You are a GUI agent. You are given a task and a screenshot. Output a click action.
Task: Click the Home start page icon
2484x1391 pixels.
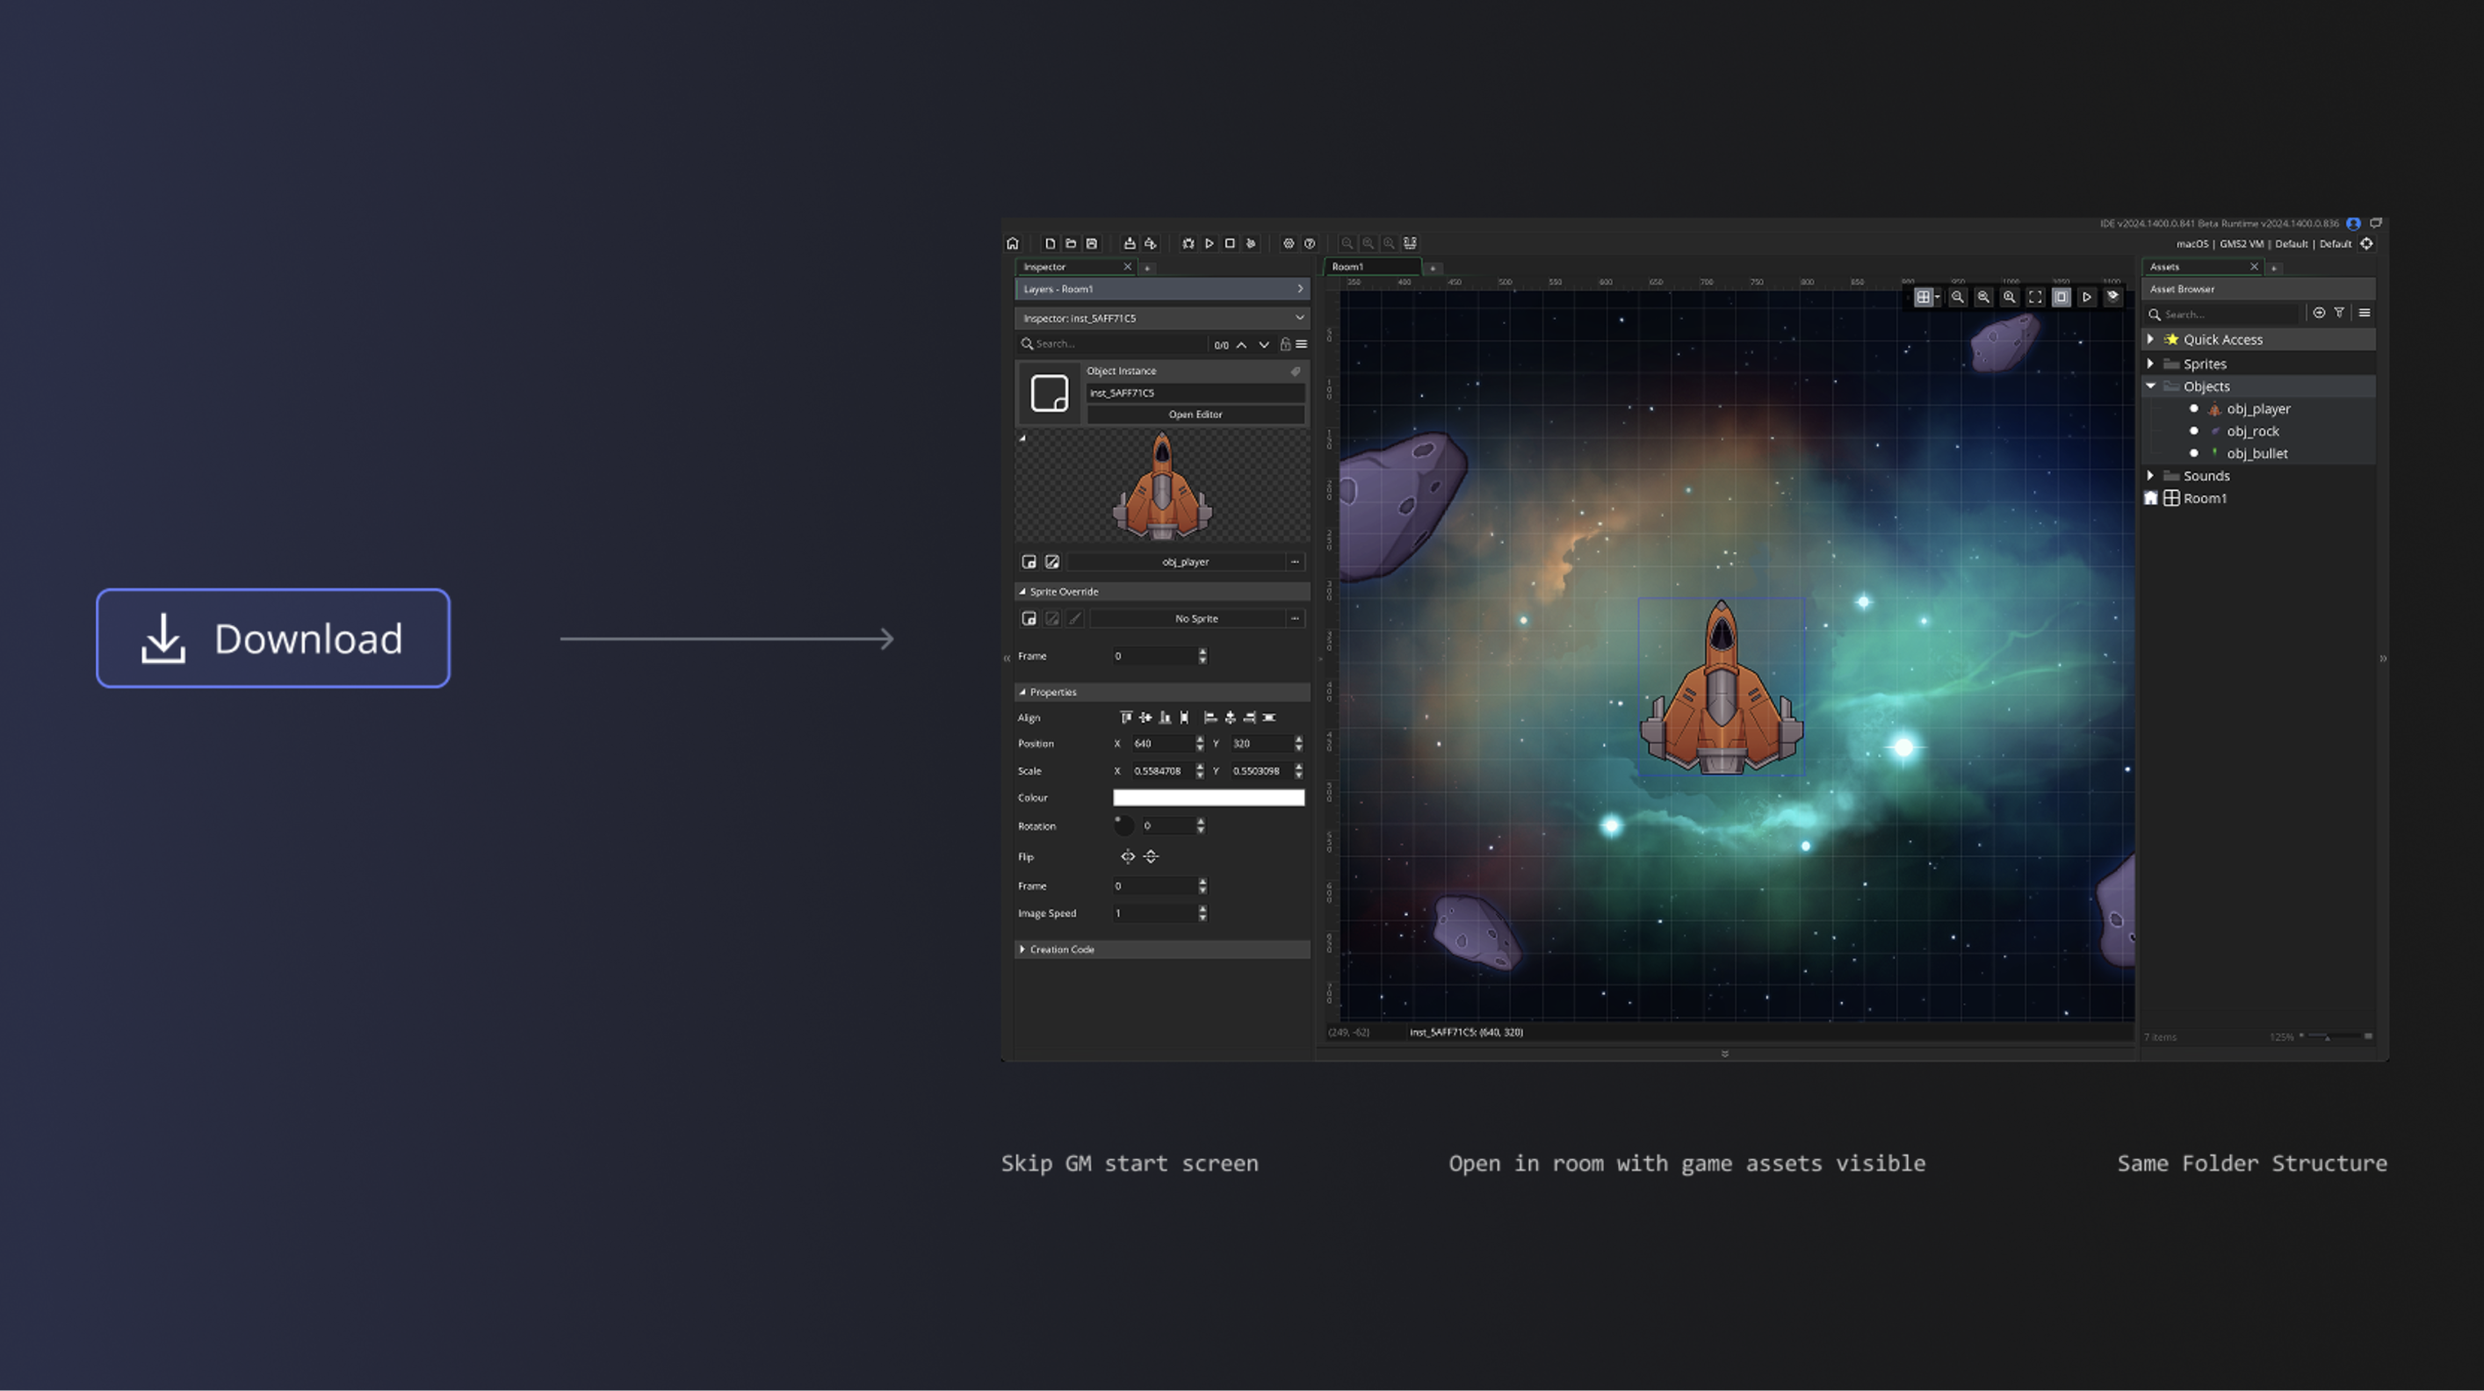(1013, 244)
